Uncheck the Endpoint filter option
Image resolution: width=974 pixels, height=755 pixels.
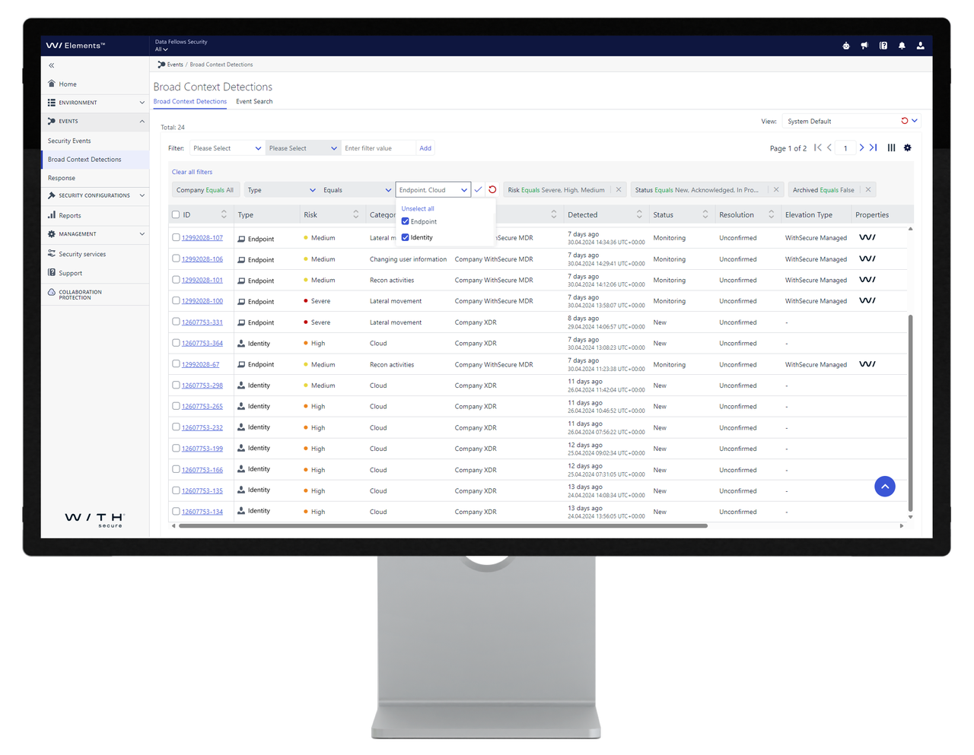point(405,221)
